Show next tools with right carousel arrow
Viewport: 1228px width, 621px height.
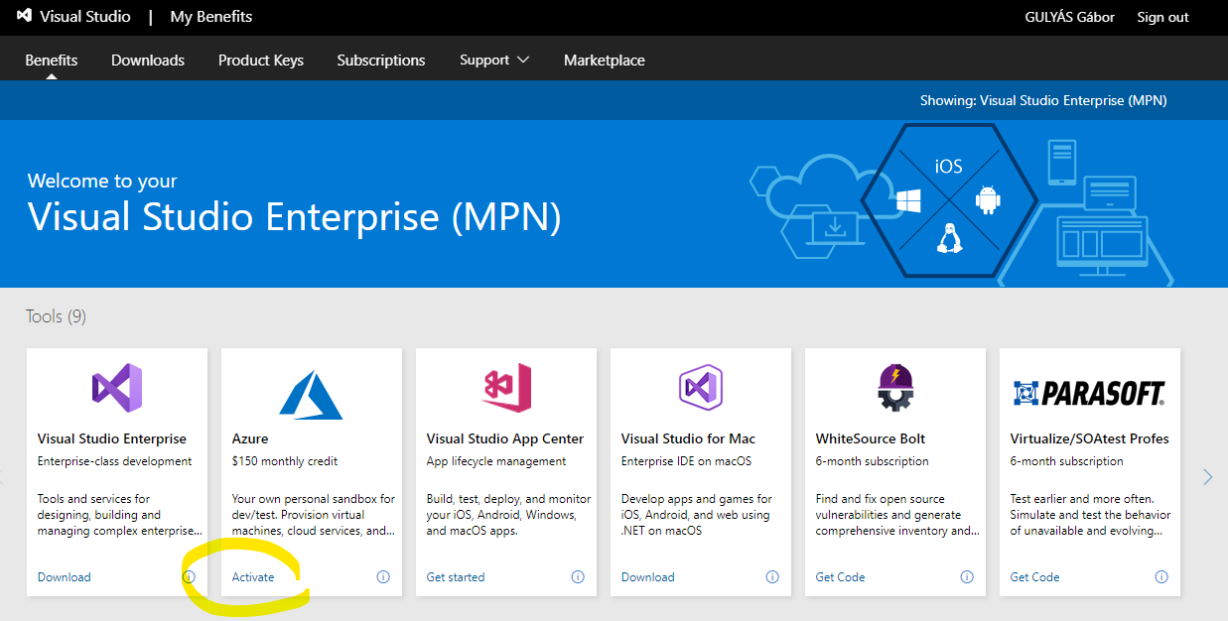(1208, 477)
